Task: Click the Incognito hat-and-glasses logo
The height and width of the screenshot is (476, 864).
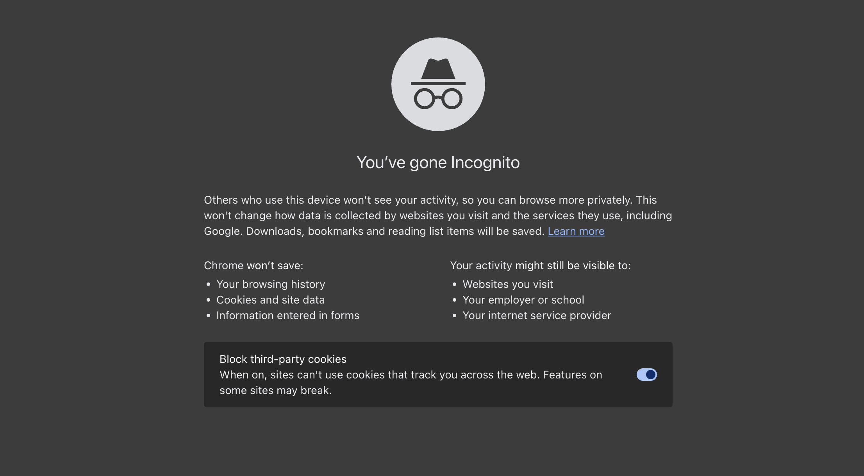Action: [438, 84]
